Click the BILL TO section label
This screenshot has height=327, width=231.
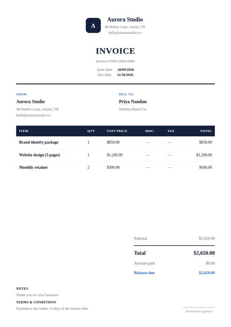tap(126, 94)
